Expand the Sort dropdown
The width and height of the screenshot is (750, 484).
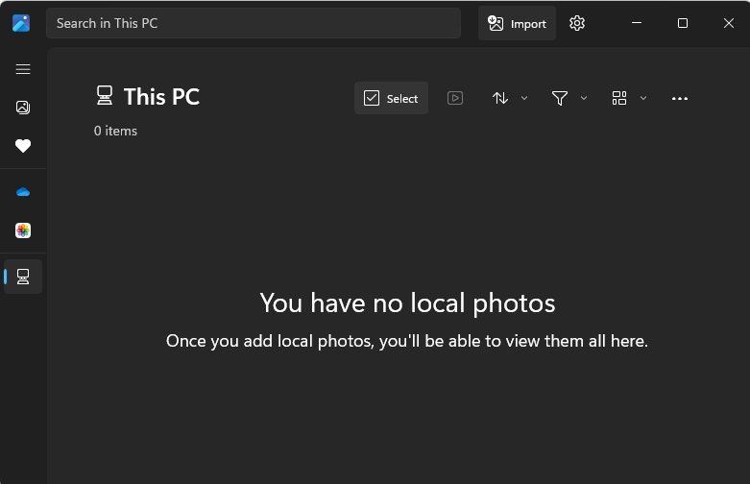point(510,98)
